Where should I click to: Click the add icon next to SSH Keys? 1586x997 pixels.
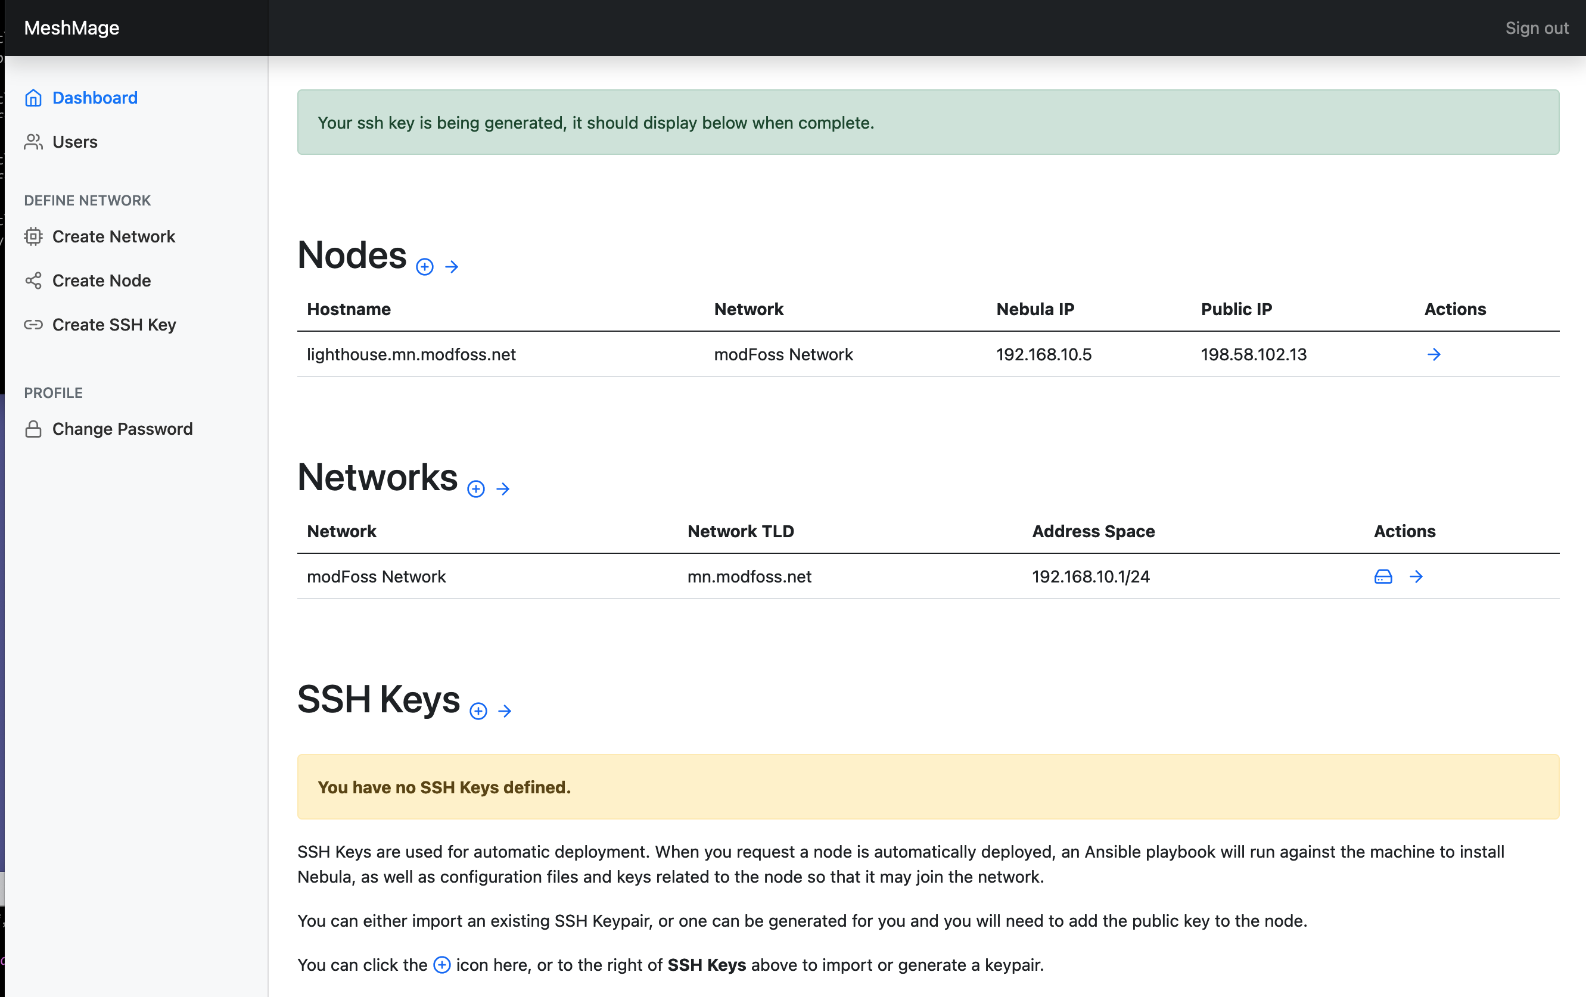click(478, 710)
